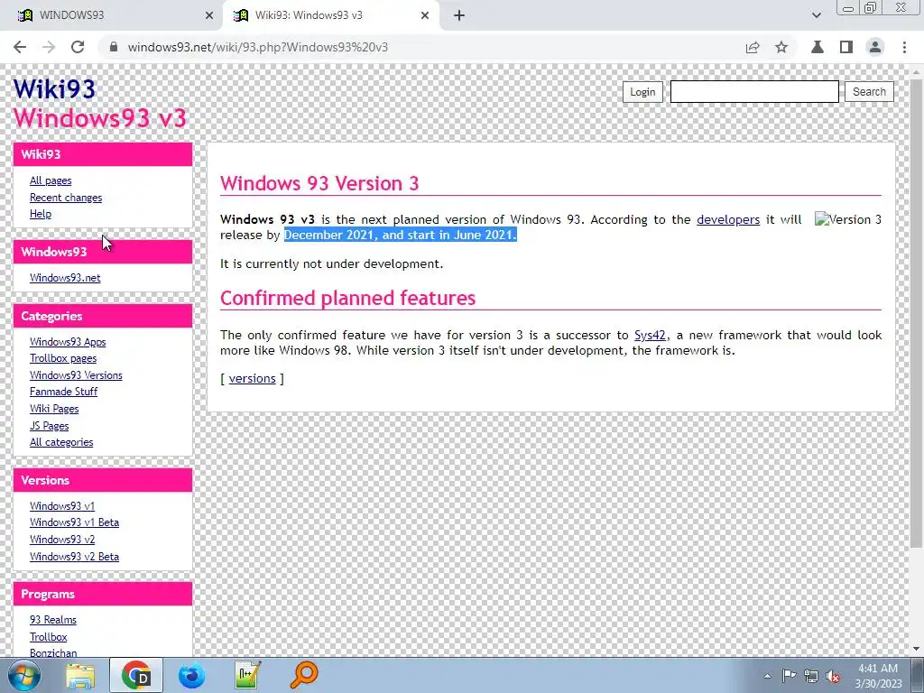This screenshot has height=693, width=924.
Task: Visit the Windows93.net link
Action: tap(65, 278)
